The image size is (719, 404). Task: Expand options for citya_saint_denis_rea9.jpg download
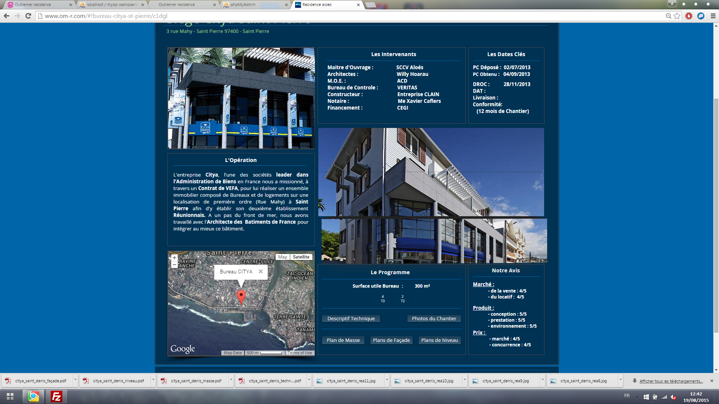tap(543, 380)
